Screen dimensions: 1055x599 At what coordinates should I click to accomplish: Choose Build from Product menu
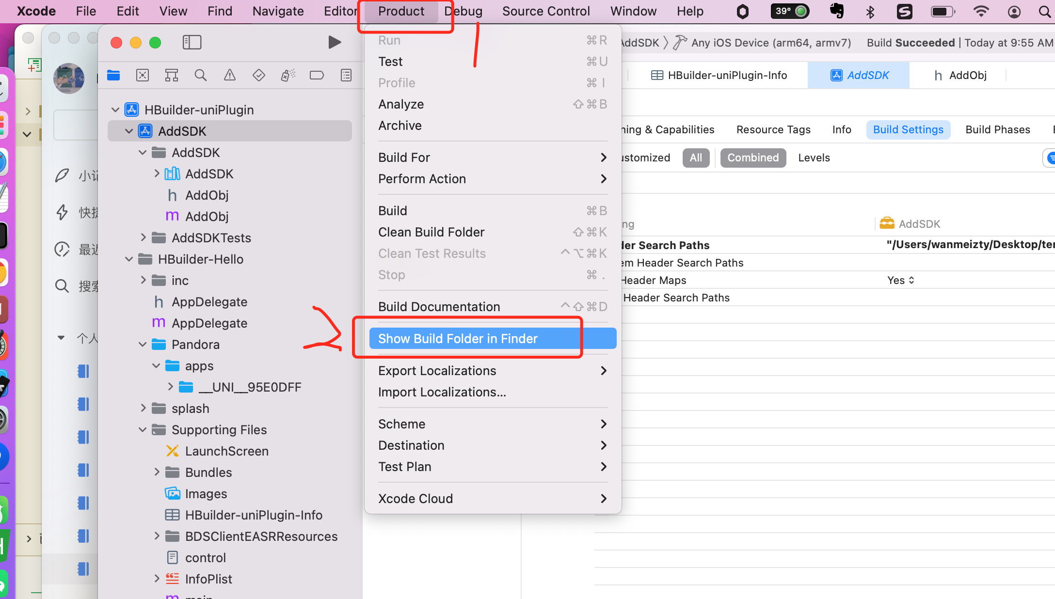493,211
